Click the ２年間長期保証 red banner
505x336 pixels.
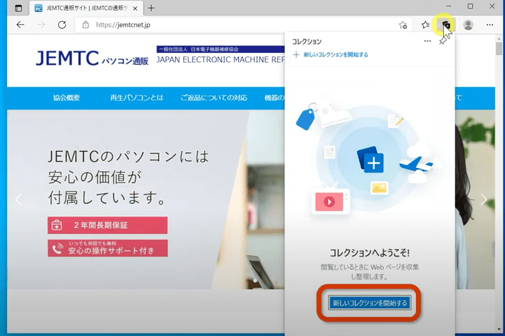107,225
